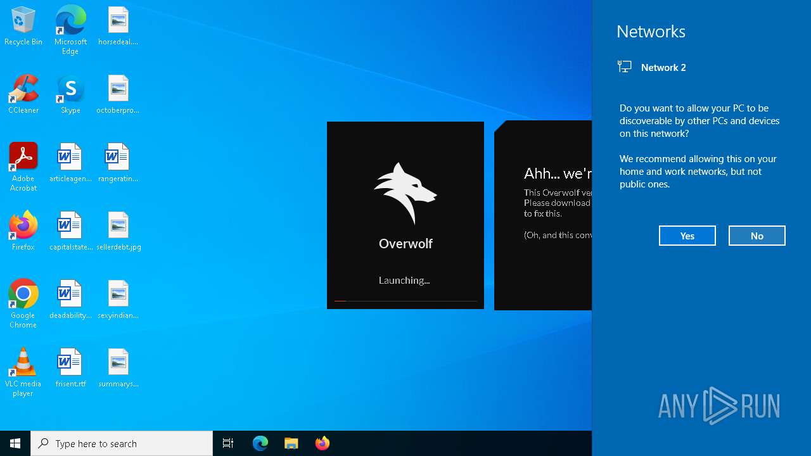The height and width of the screenshot is (456, 811).
Task: Click in the taskbar search box
Action: click(122, 443)
